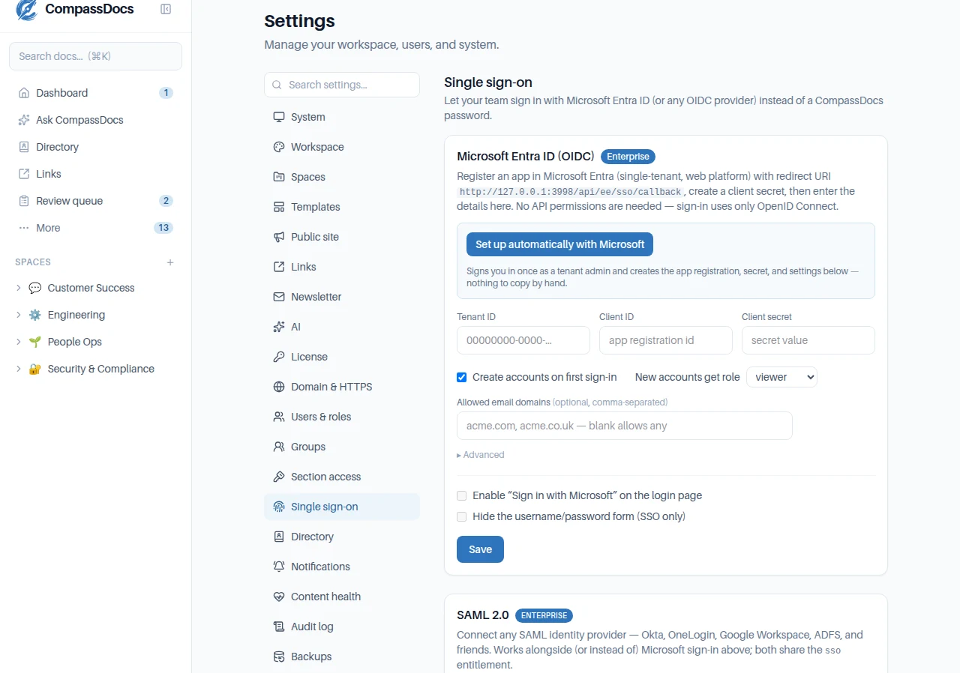Expand the Advanced disclosure section

(481, 455)
